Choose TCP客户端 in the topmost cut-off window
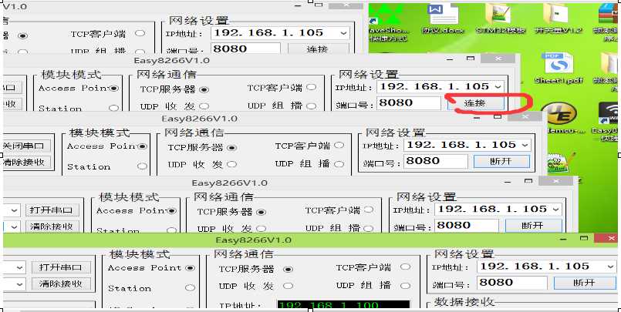Viewport: 621px width, 312px height. point(140,33)
